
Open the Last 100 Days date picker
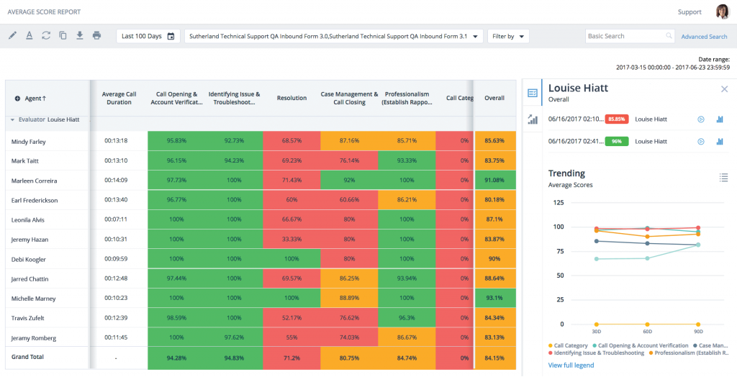point(148,36)
